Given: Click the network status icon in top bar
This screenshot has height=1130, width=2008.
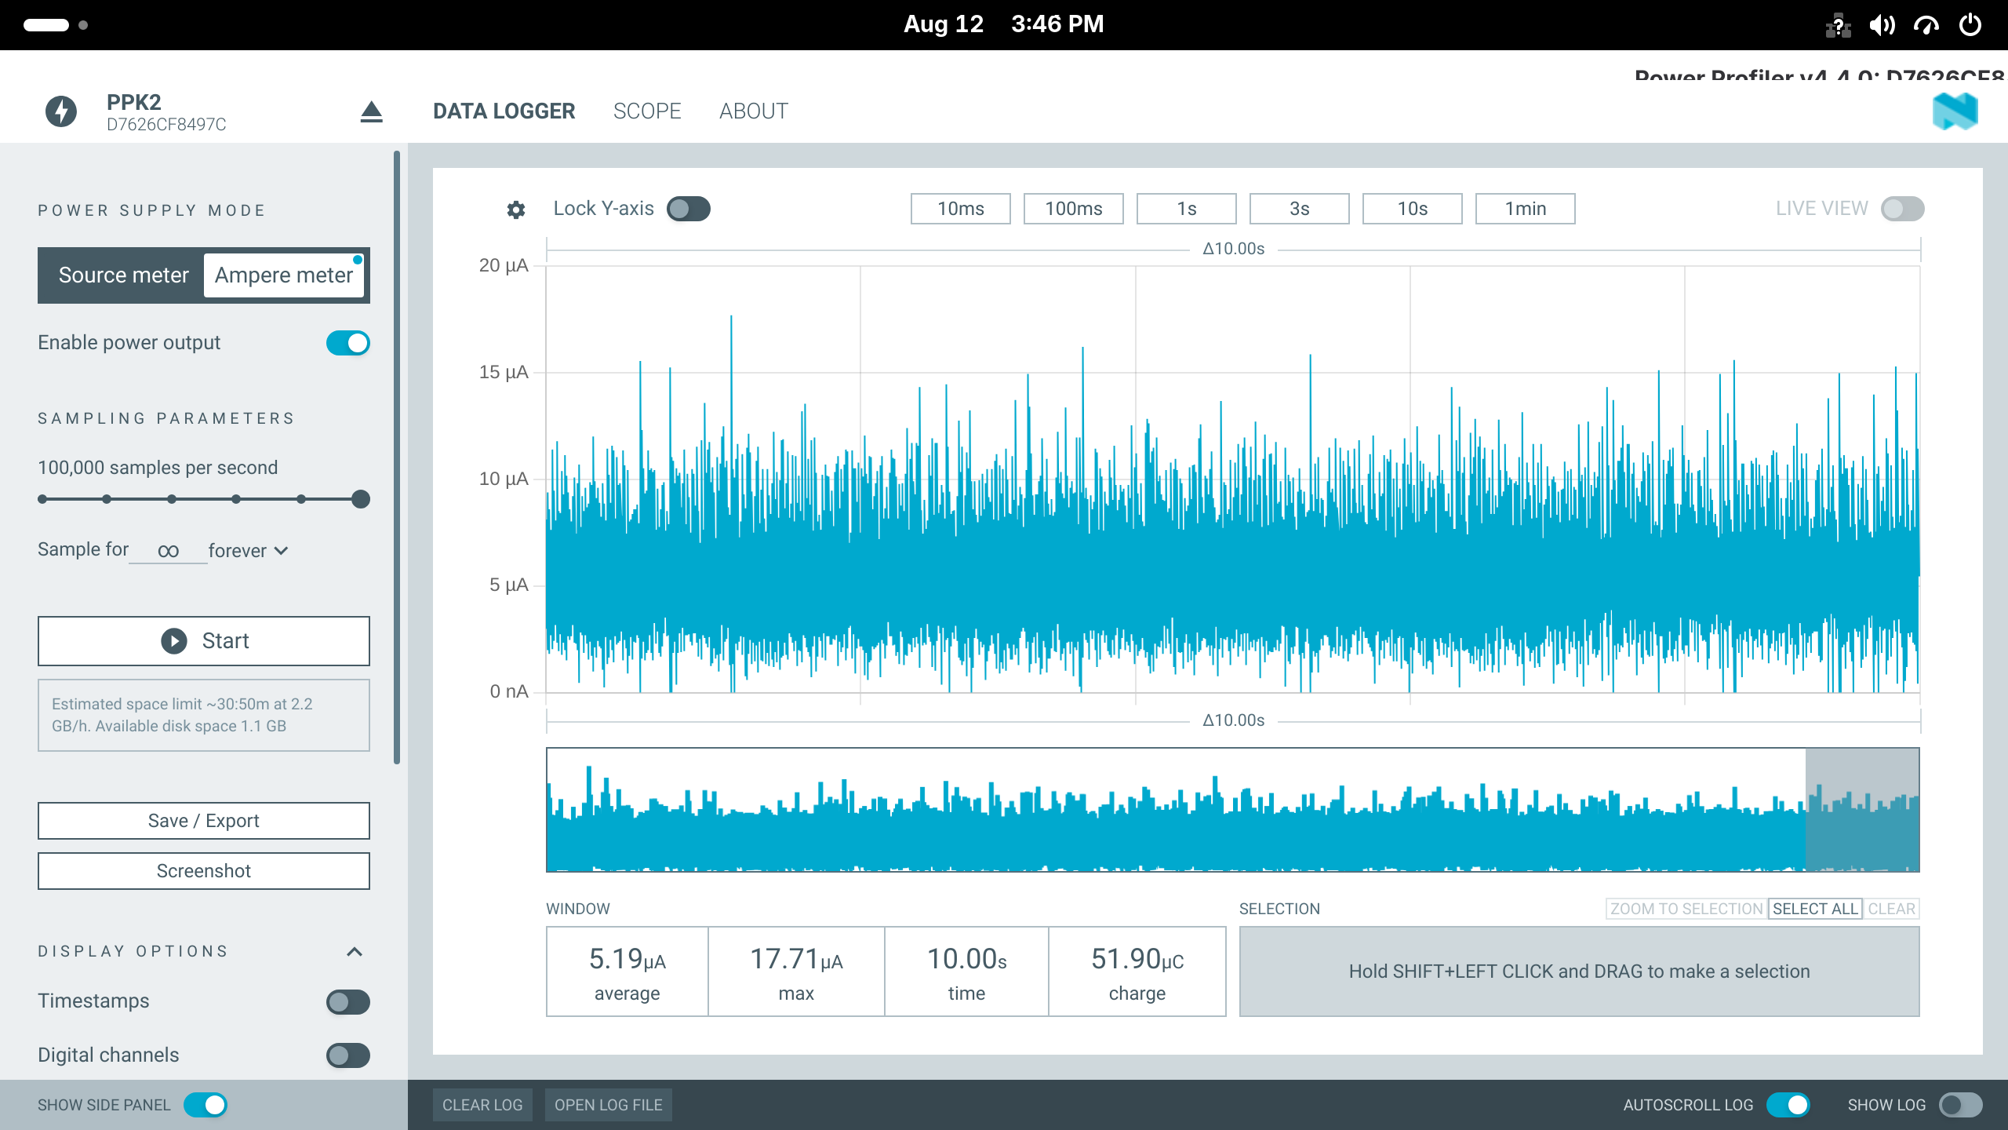Looking at the screenshot, I should 1838,25.
